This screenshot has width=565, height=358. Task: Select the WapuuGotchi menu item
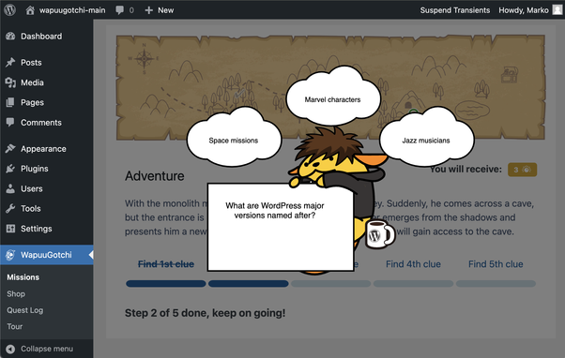pyautogui.click(x=47, y=255)
